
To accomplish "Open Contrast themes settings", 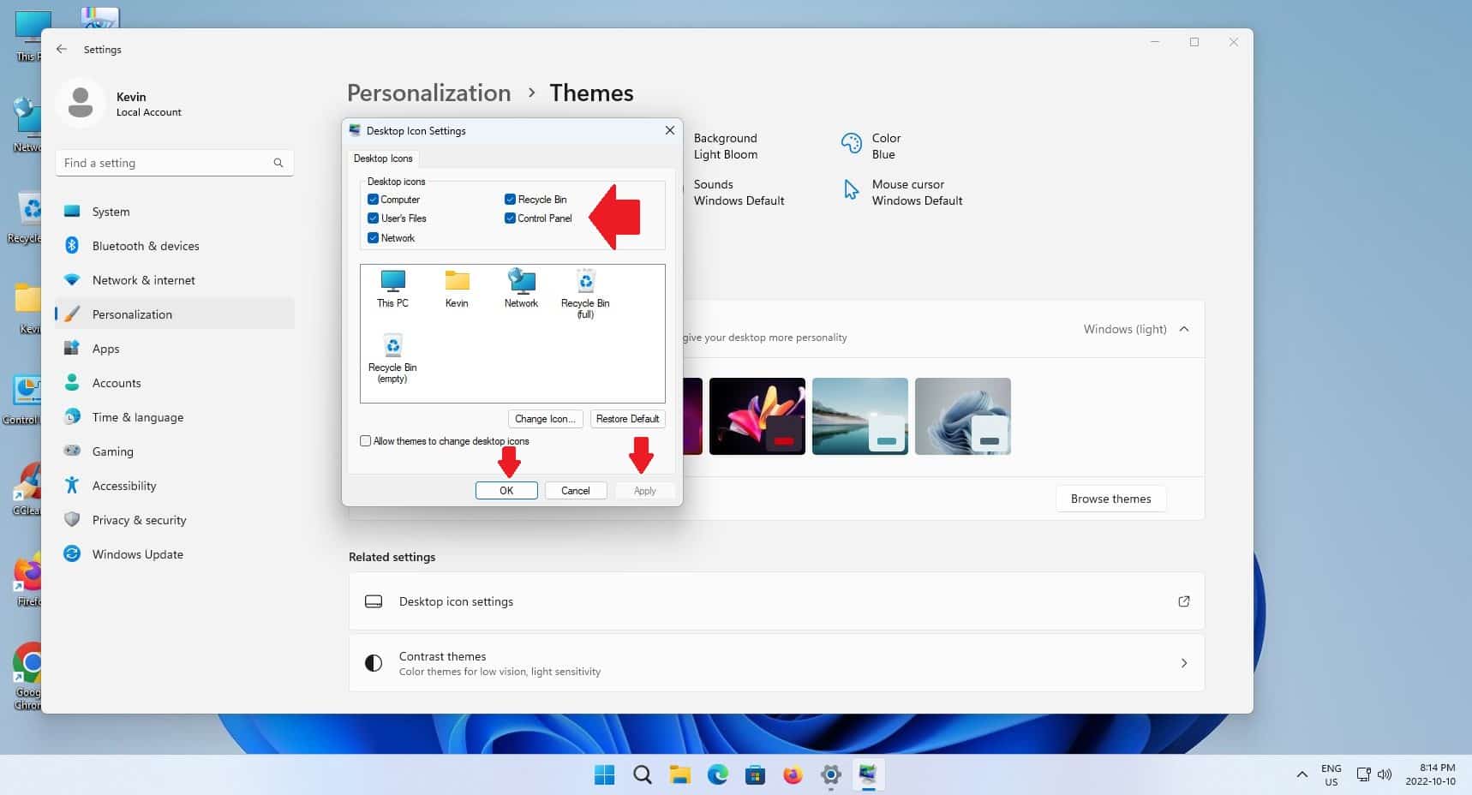I will coord(776,662).
